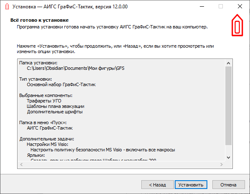This screenshot has width=250, height=194.
Task: Start installation with «Установить» button
Action: point(191,185)
